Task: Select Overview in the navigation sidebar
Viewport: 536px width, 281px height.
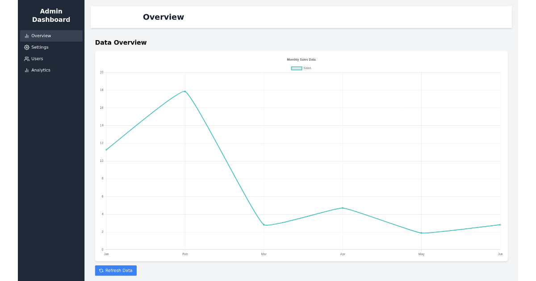Action: tap(41, 36)
